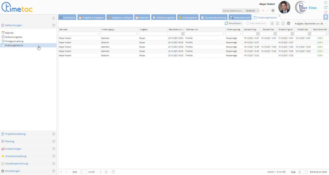Viewport: 329px width, 175px height.
Task: Open the Benutzer filter dropdown
Action: click(x=98, y=34)
